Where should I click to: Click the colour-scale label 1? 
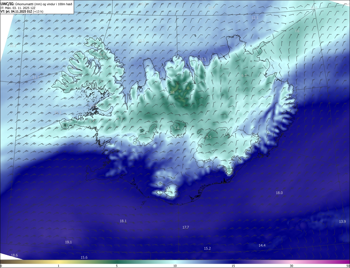[59, 266]
